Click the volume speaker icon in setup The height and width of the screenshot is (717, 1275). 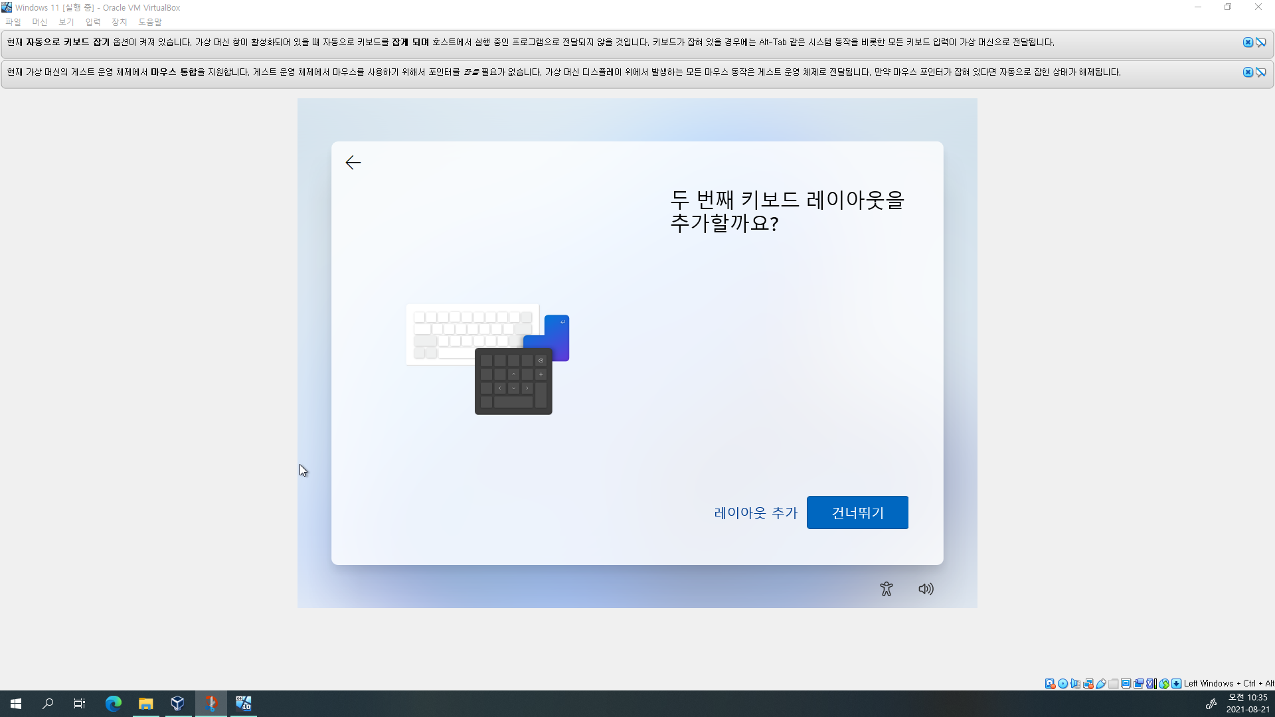pos(926,589)
